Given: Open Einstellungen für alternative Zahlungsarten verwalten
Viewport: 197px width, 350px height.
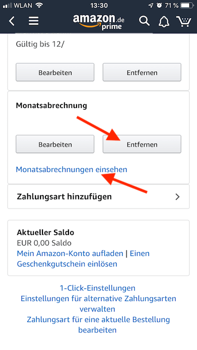Looking at the screenshot, I should click(x=98, y=304).
